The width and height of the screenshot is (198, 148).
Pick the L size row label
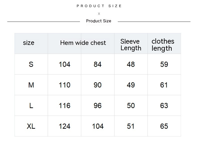[31, 106]
